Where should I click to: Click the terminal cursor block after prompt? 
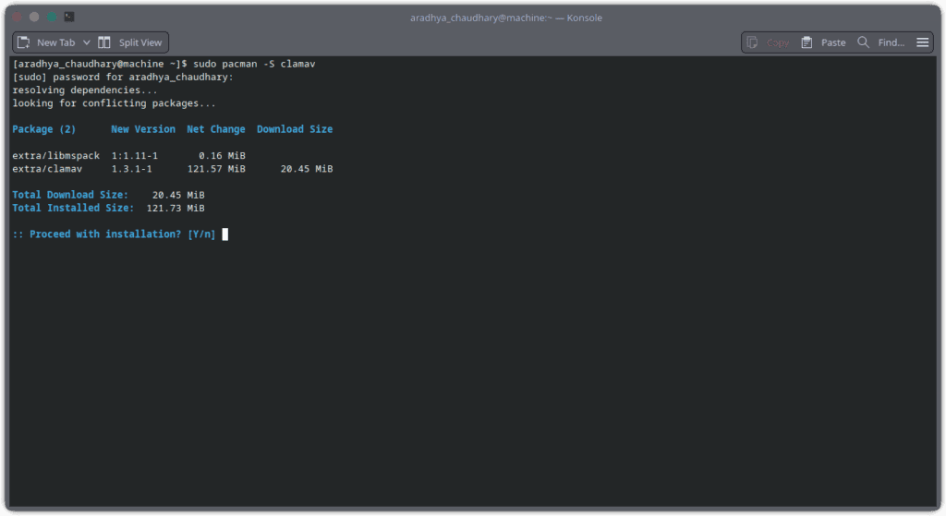(x=225, y=234)
